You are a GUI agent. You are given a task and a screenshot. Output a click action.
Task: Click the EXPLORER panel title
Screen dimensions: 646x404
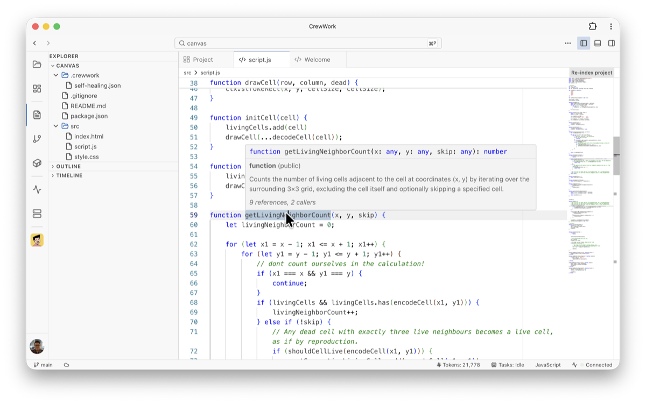click(64, 56)
